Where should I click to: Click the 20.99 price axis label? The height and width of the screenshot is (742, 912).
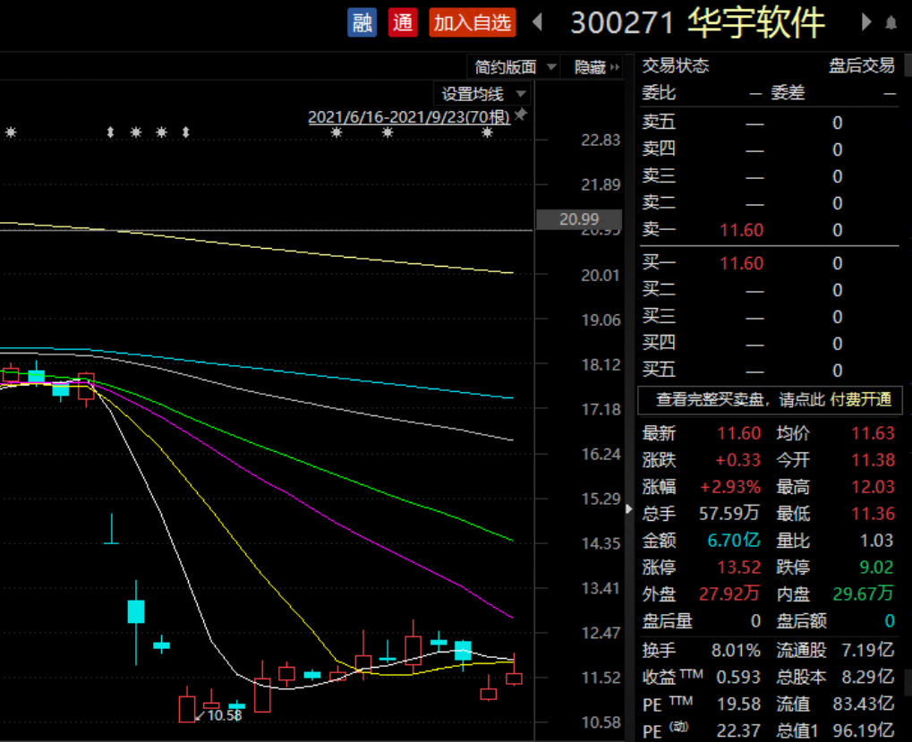tap(579, 219)
